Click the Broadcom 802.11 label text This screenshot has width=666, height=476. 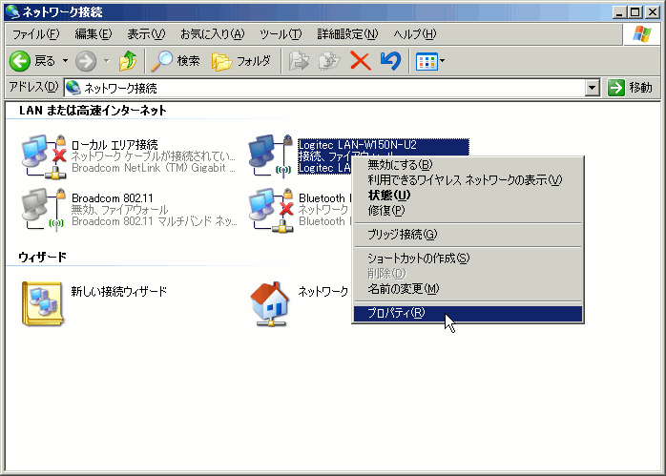(x=113, y=198)
